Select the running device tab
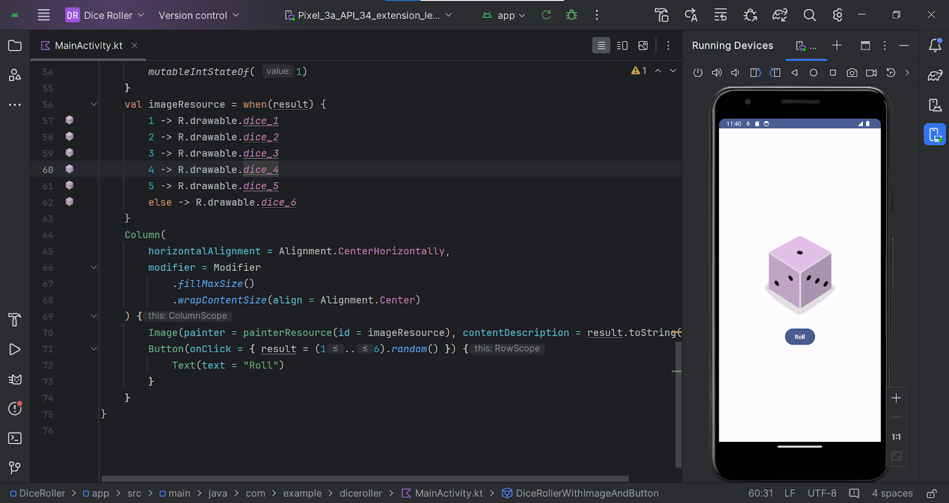The height and width of the screenshot is (503, 949). click(x=806, y=46)
